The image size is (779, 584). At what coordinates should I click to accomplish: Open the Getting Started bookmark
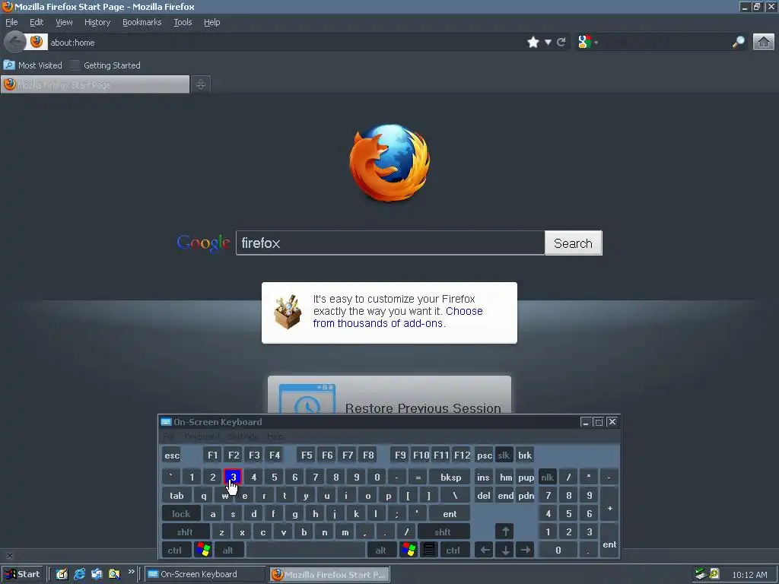105,65
